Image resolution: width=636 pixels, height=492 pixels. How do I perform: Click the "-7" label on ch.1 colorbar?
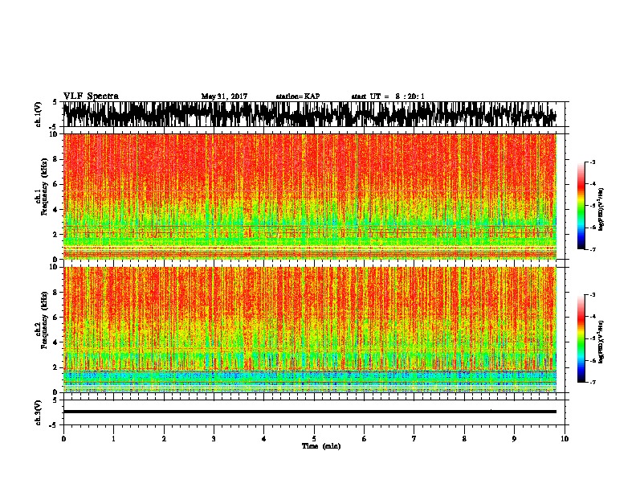point(592,249)
